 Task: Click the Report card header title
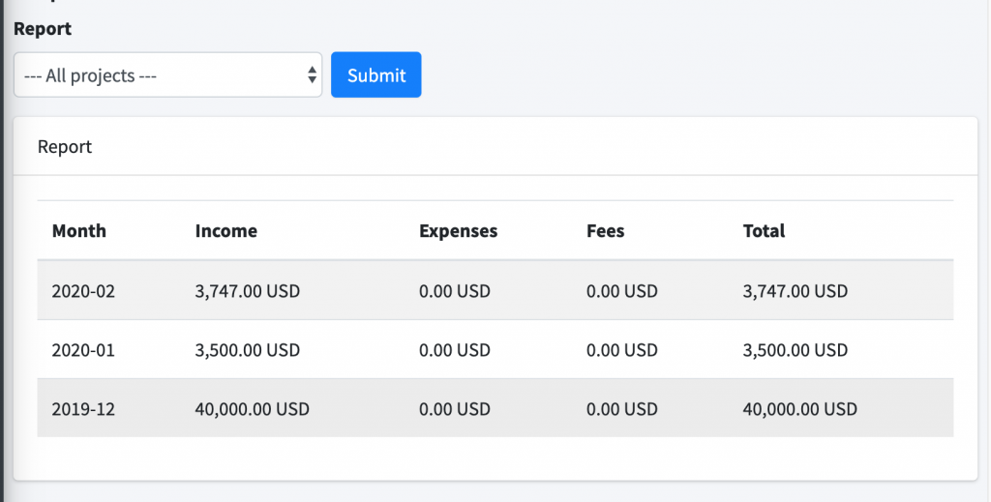pyautogui.click(x=65, y=147)
